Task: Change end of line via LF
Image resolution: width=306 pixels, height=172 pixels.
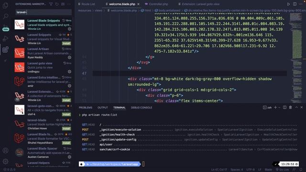Action: 260,170
